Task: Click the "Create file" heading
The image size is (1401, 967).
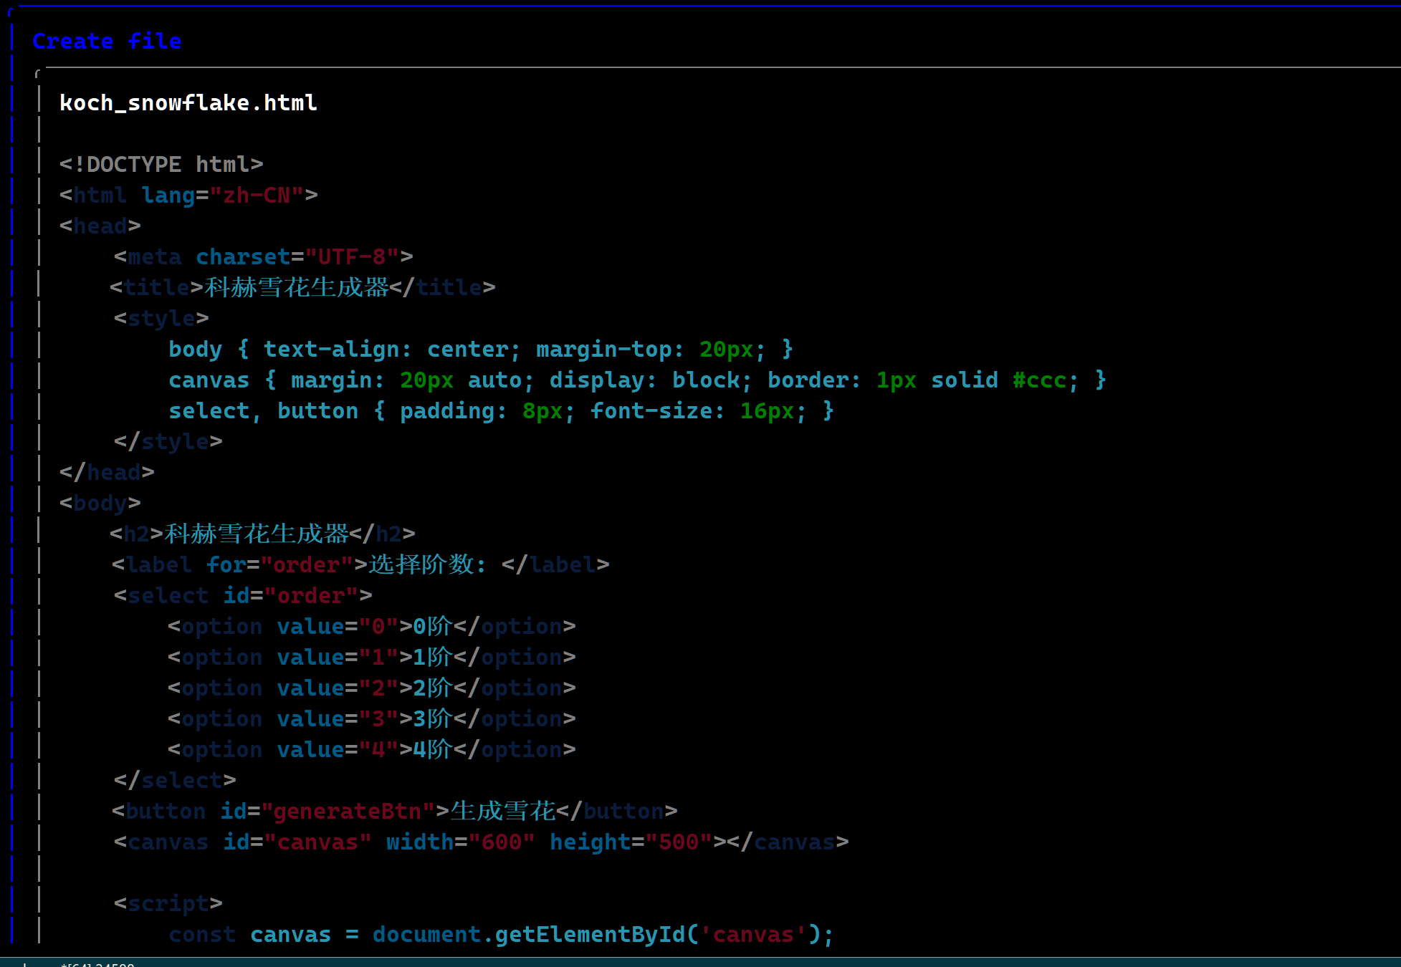Action: pos(107,42)
